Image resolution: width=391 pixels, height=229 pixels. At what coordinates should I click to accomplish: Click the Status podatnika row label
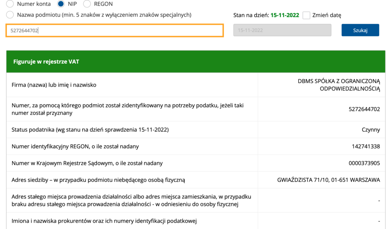[x=90, y=130]
